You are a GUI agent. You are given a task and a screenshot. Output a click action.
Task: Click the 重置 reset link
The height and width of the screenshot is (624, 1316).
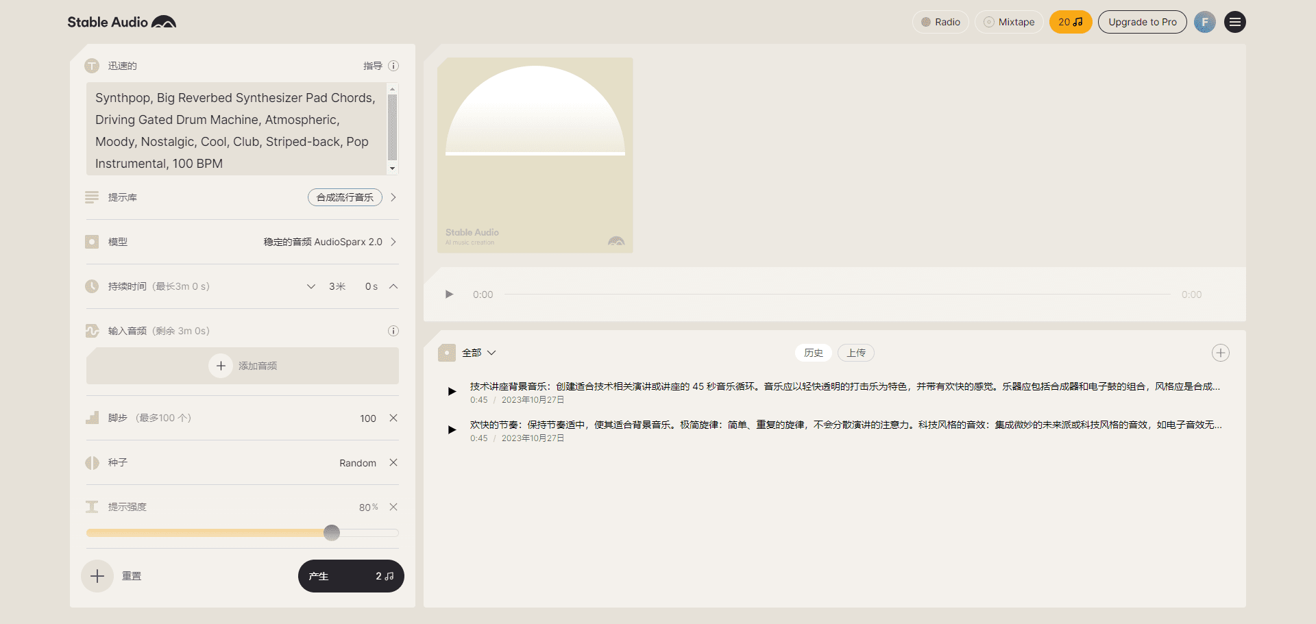[132, 576]
